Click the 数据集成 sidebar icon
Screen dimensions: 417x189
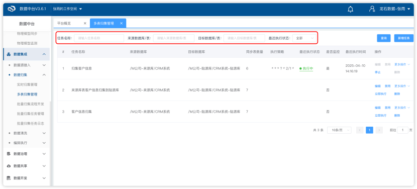coord(9,54)
